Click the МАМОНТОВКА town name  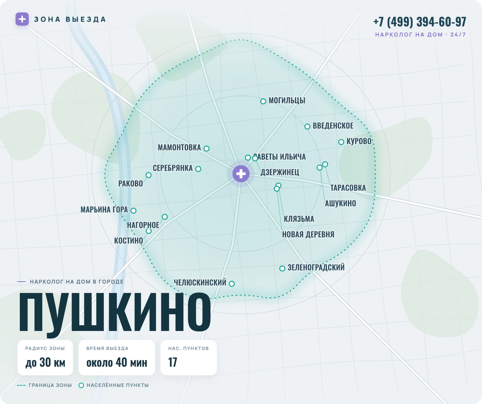pyautogui.click(x=179, y=148)
